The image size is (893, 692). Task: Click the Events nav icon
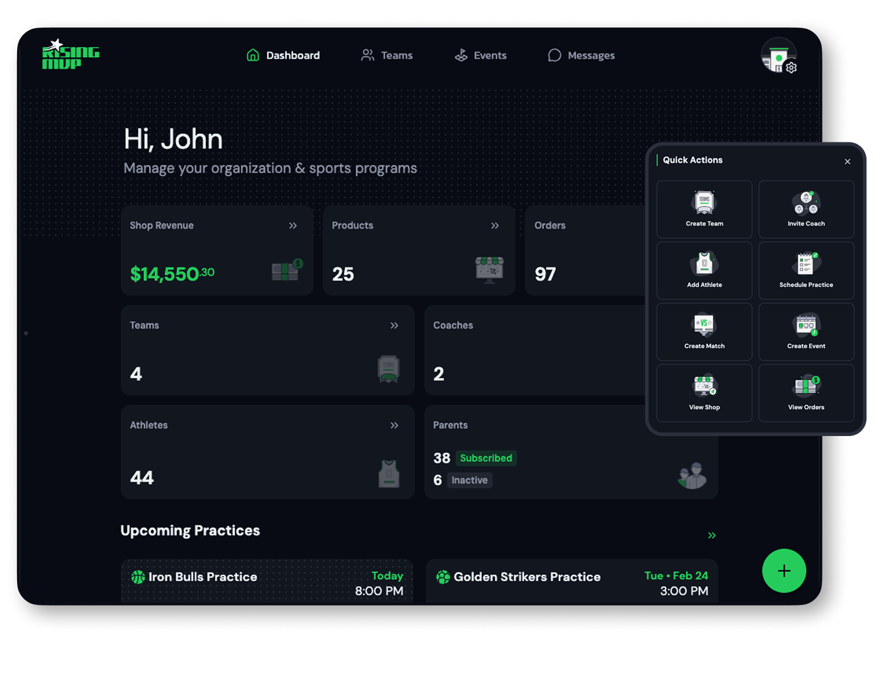[461, 55]
